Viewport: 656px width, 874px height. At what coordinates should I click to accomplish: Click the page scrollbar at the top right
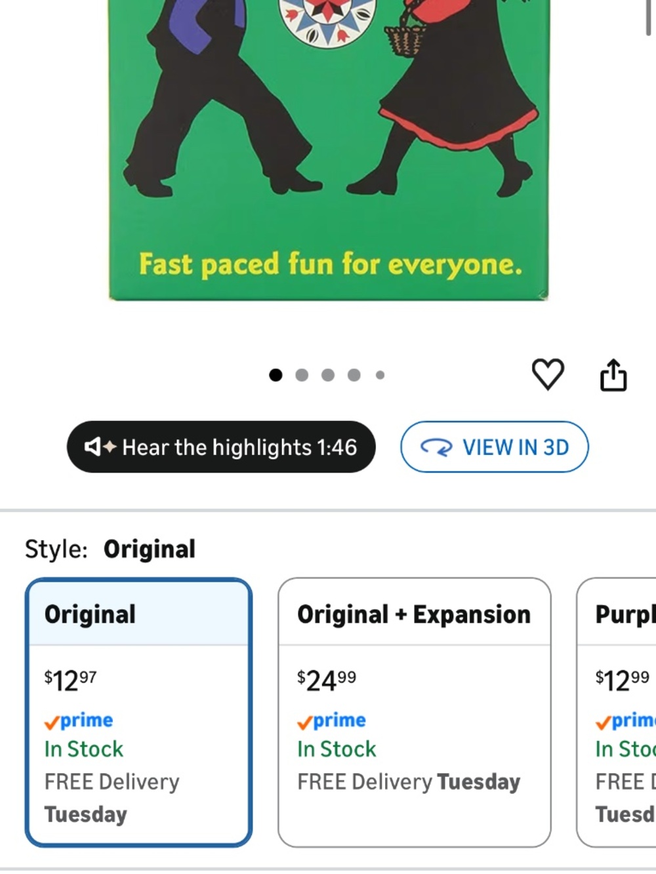(x=649, y=17)
